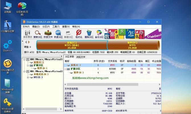Click the 终止柱面 column header

coord(156,61)
